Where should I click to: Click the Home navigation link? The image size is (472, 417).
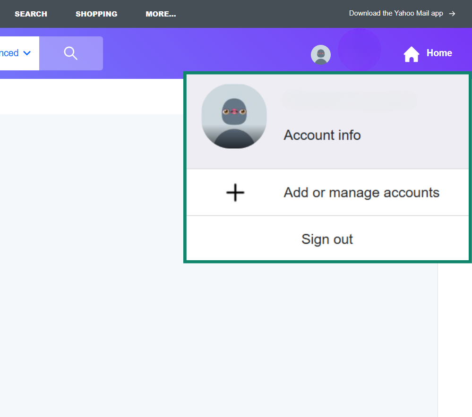click(x=439, y=53)
